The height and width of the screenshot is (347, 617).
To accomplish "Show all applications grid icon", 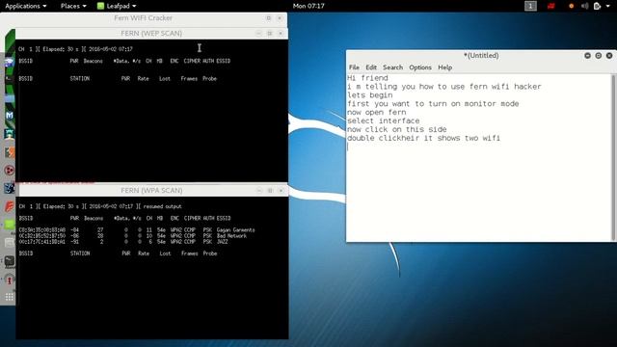I will (10, 297).
